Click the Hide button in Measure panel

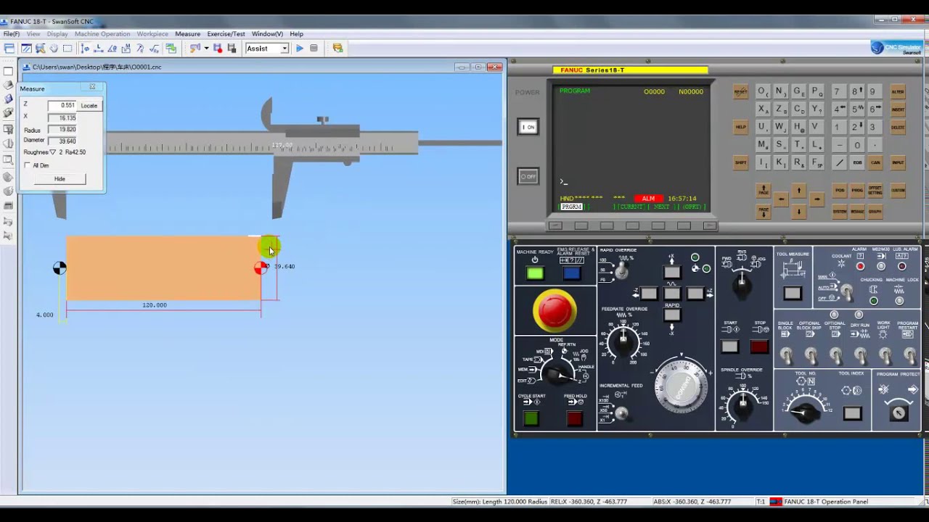(60, 179)
